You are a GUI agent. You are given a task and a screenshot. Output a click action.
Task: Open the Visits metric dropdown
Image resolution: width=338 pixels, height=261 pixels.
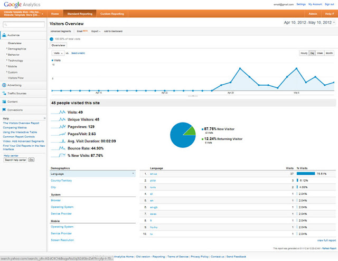pos(58,53)
